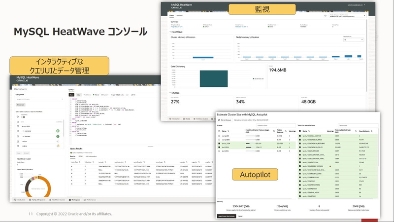
Task: Uncheck CALL_CENTER table checkbox in Autopilot
Action: [x=300, y=136]
